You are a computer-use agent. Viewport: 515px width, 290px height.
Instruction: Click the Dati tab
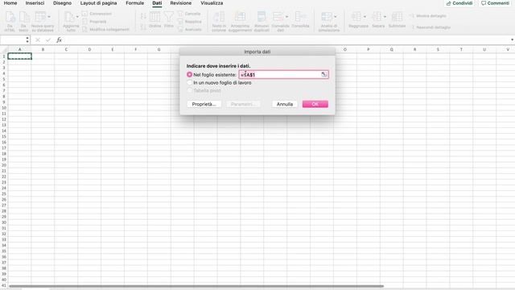pyautogui.click(x=157, y=3)
